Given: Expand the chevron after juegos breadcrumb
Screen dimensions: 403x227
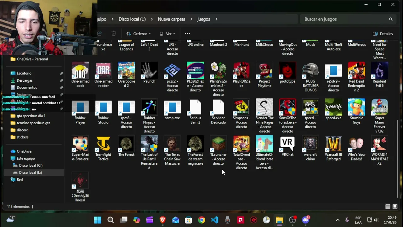Looking at the screenshot, I should 216,19.
